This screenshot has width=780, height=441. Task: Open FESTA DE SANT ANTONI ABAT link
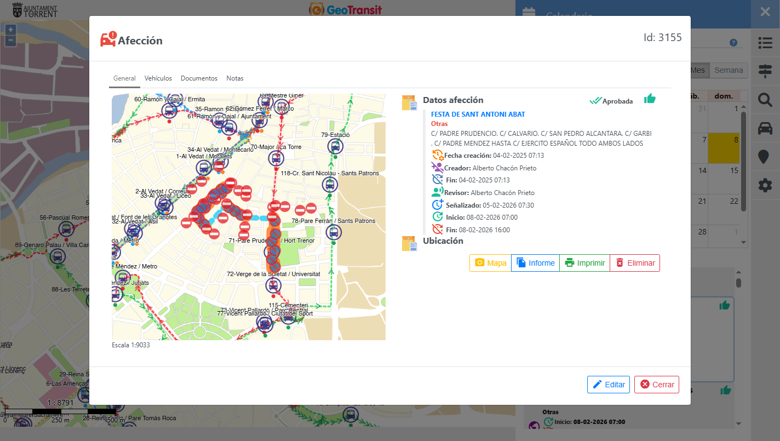tap(478, 114)
